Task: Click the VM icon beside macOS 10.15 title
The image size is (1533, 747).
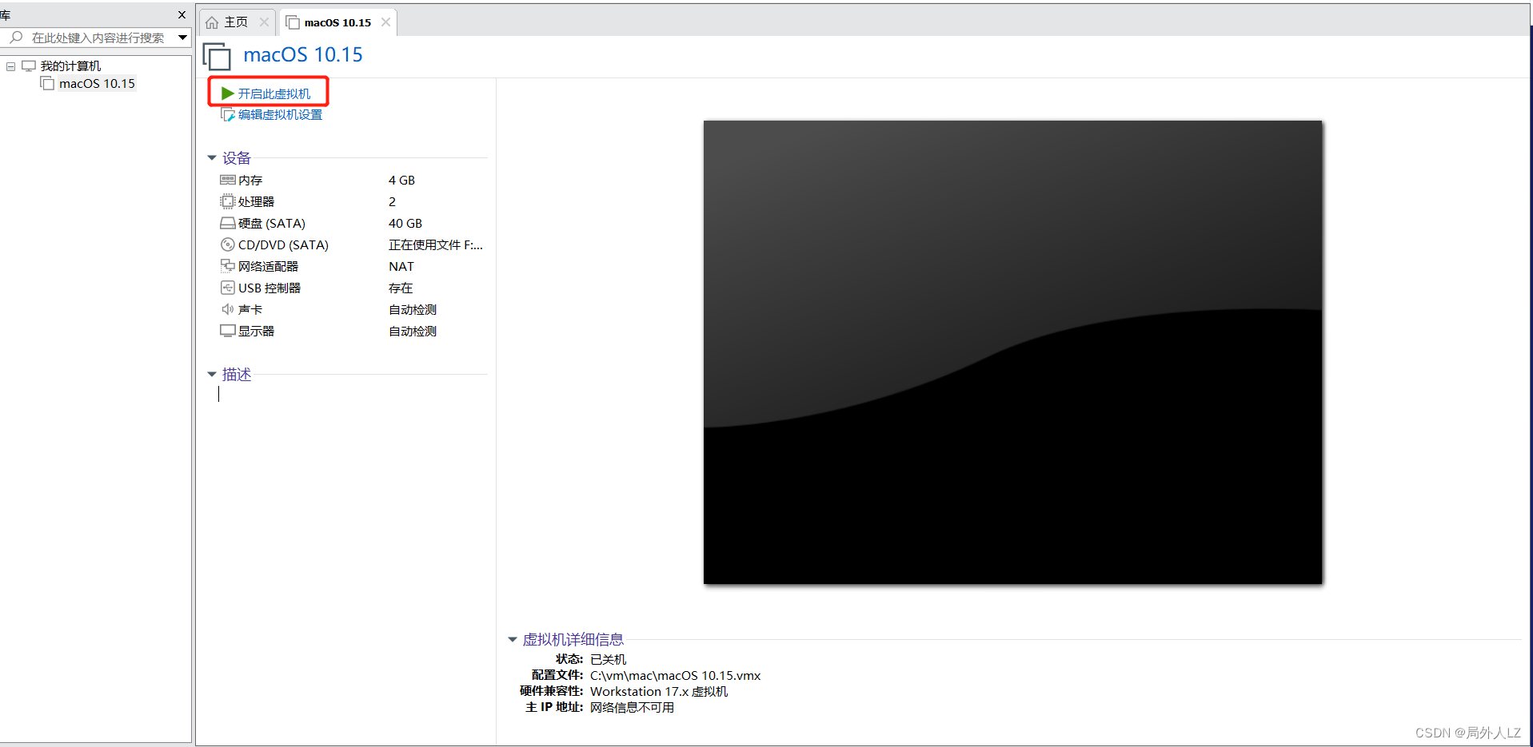Action: click(x=217, y=57)
